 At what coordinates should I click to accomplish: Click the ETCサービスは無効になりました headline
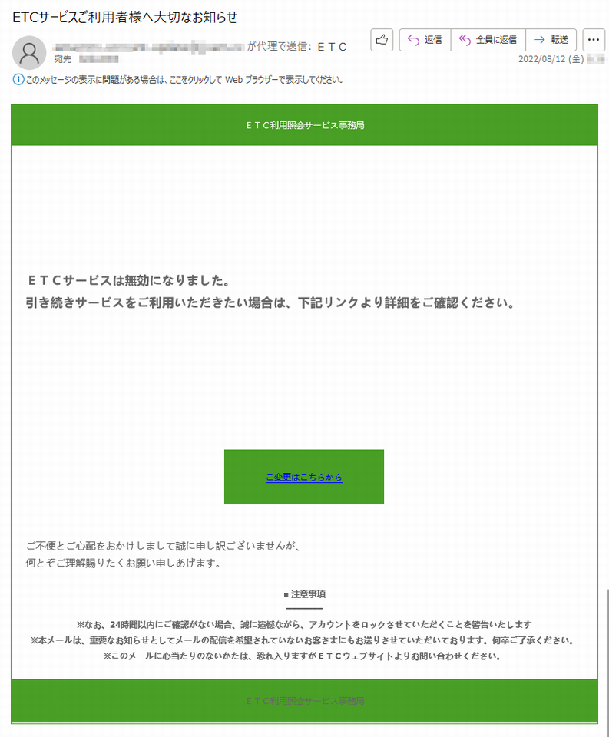129,281
